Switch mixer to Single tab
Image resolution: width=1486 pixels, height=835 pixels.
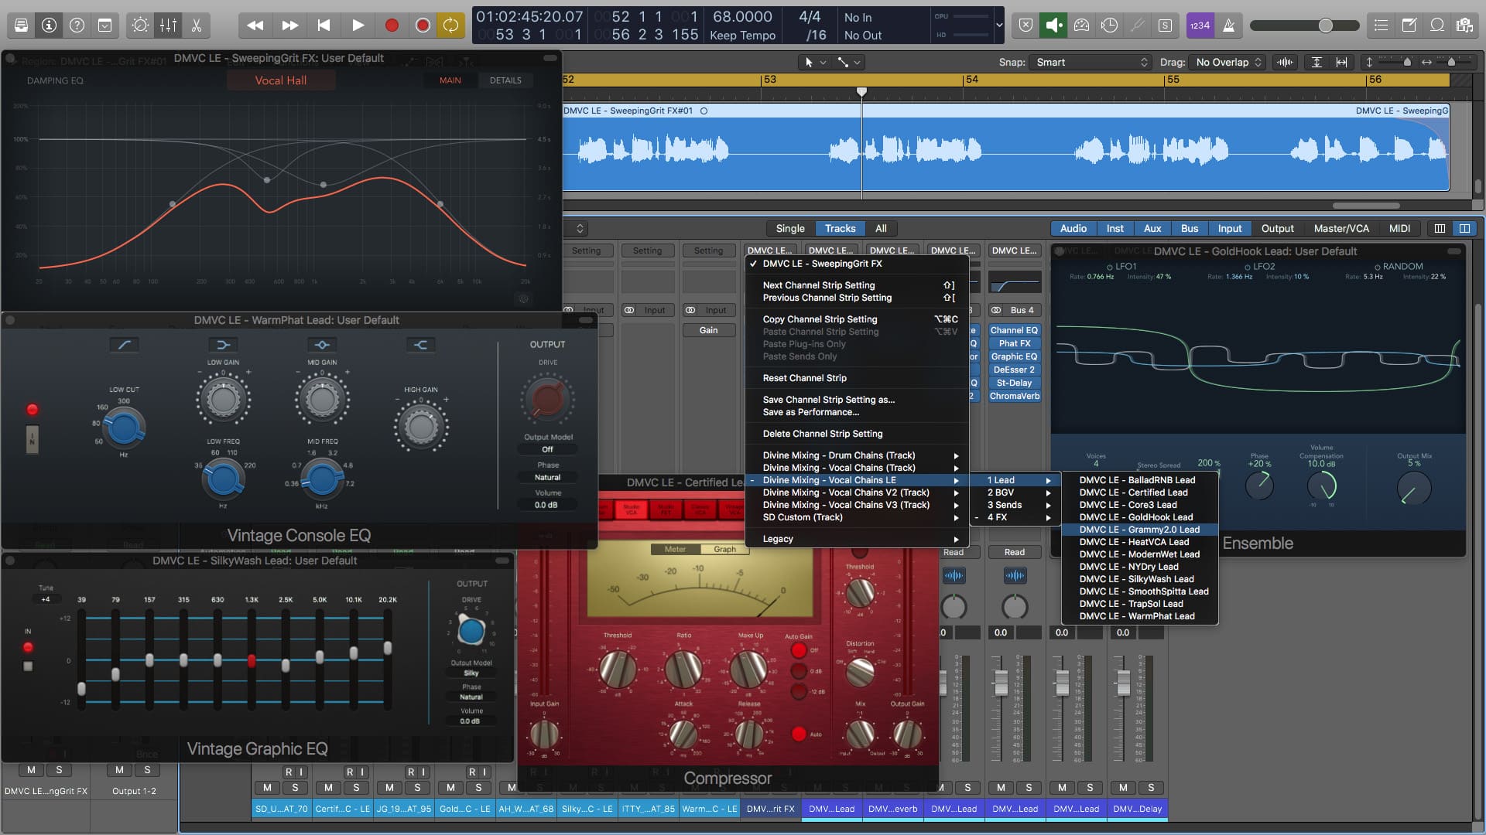[790, 229]
